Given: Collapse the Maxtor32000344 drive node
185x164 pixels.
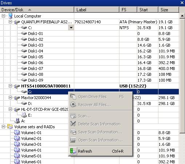Looking at the screenshot, I should [11, 98].
